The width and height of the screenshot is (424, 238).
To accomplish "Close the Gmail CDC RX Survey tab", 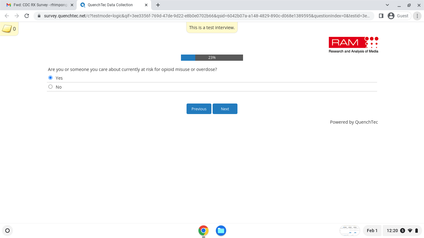I will [72, 5].
